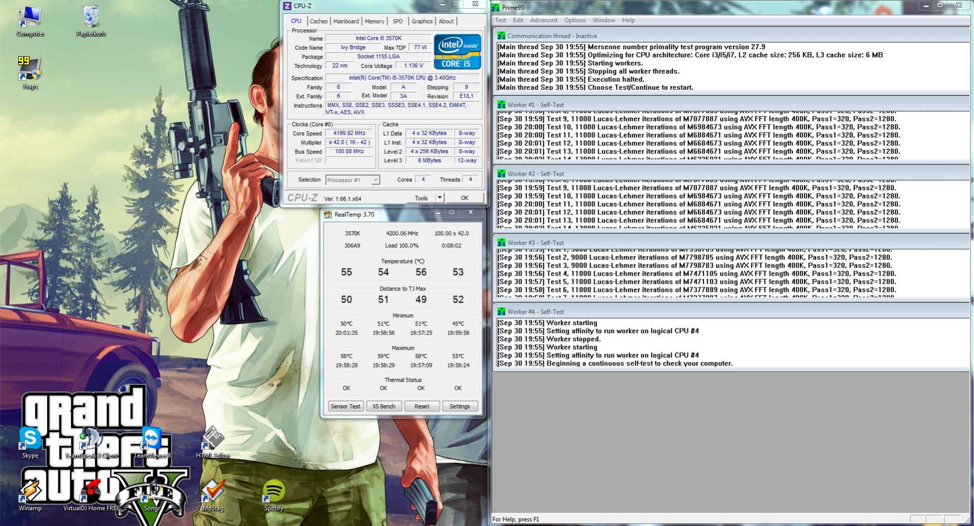Open RealTemp Settings
The height and width of the screenshot is (526, 974).
460,406
